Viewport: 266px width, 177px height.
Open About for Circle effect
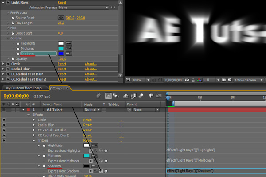point(90,64)
